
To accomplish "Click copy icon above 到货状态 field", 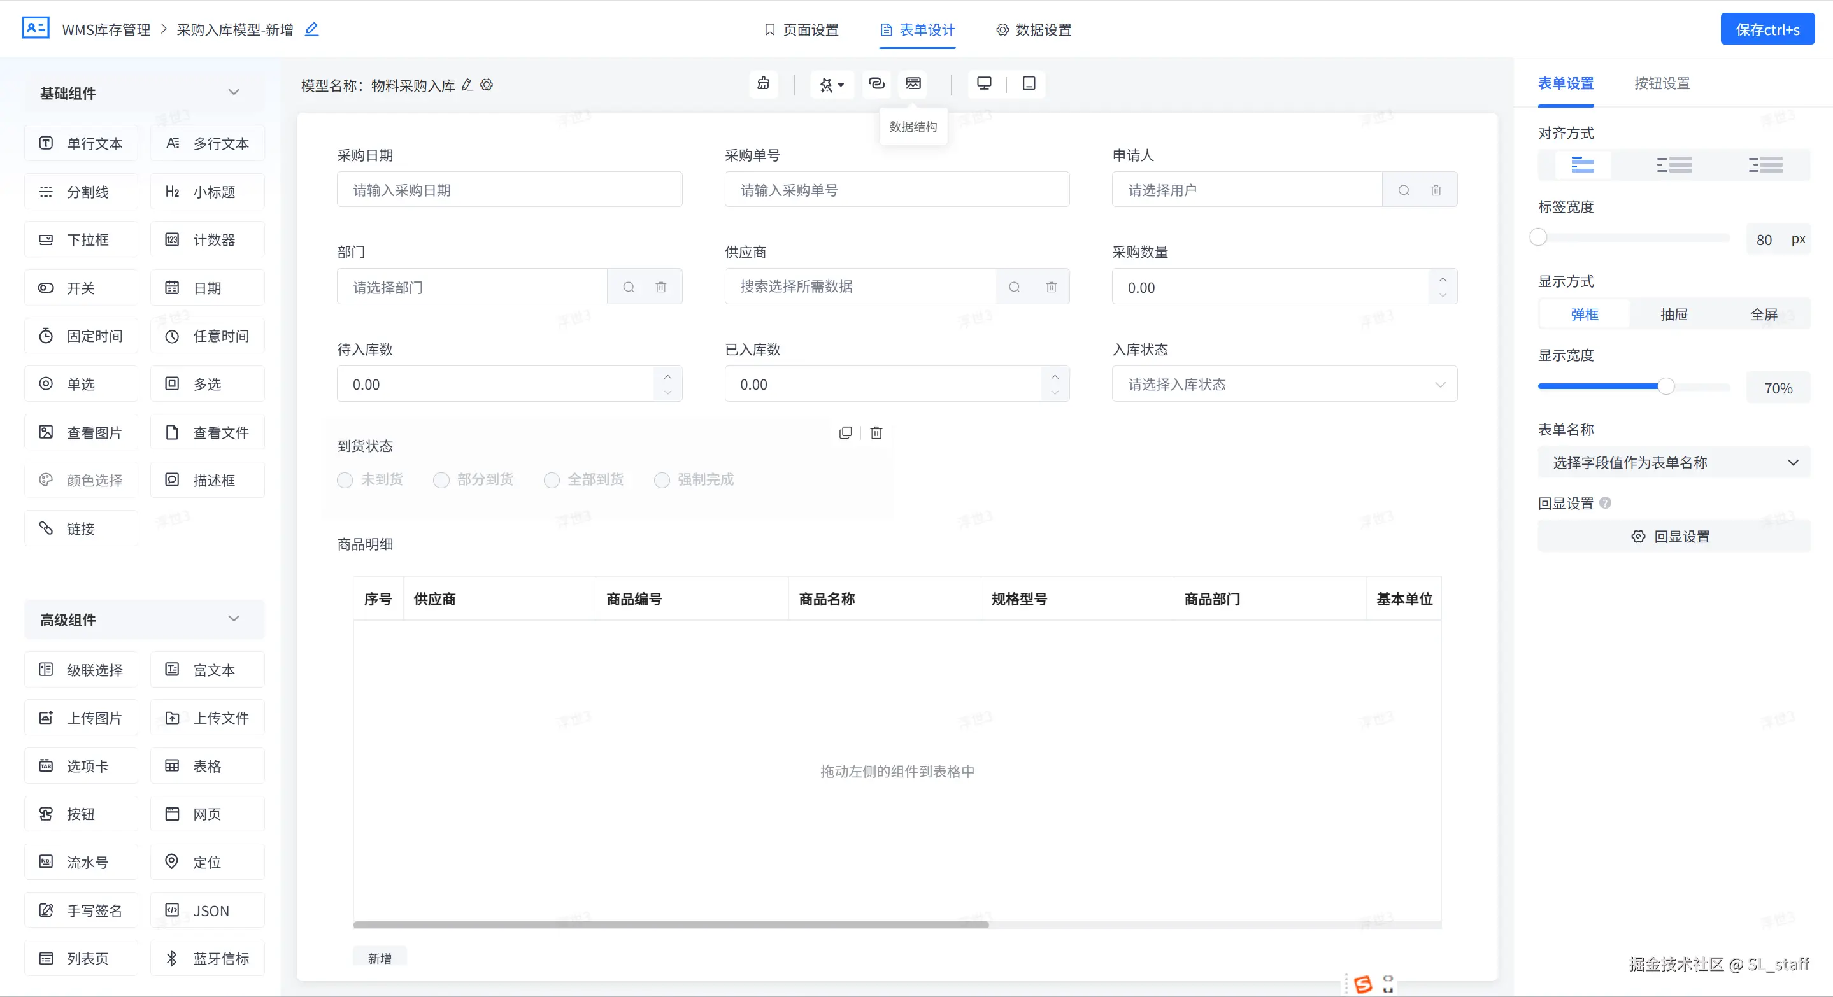I will click(845, 433).
